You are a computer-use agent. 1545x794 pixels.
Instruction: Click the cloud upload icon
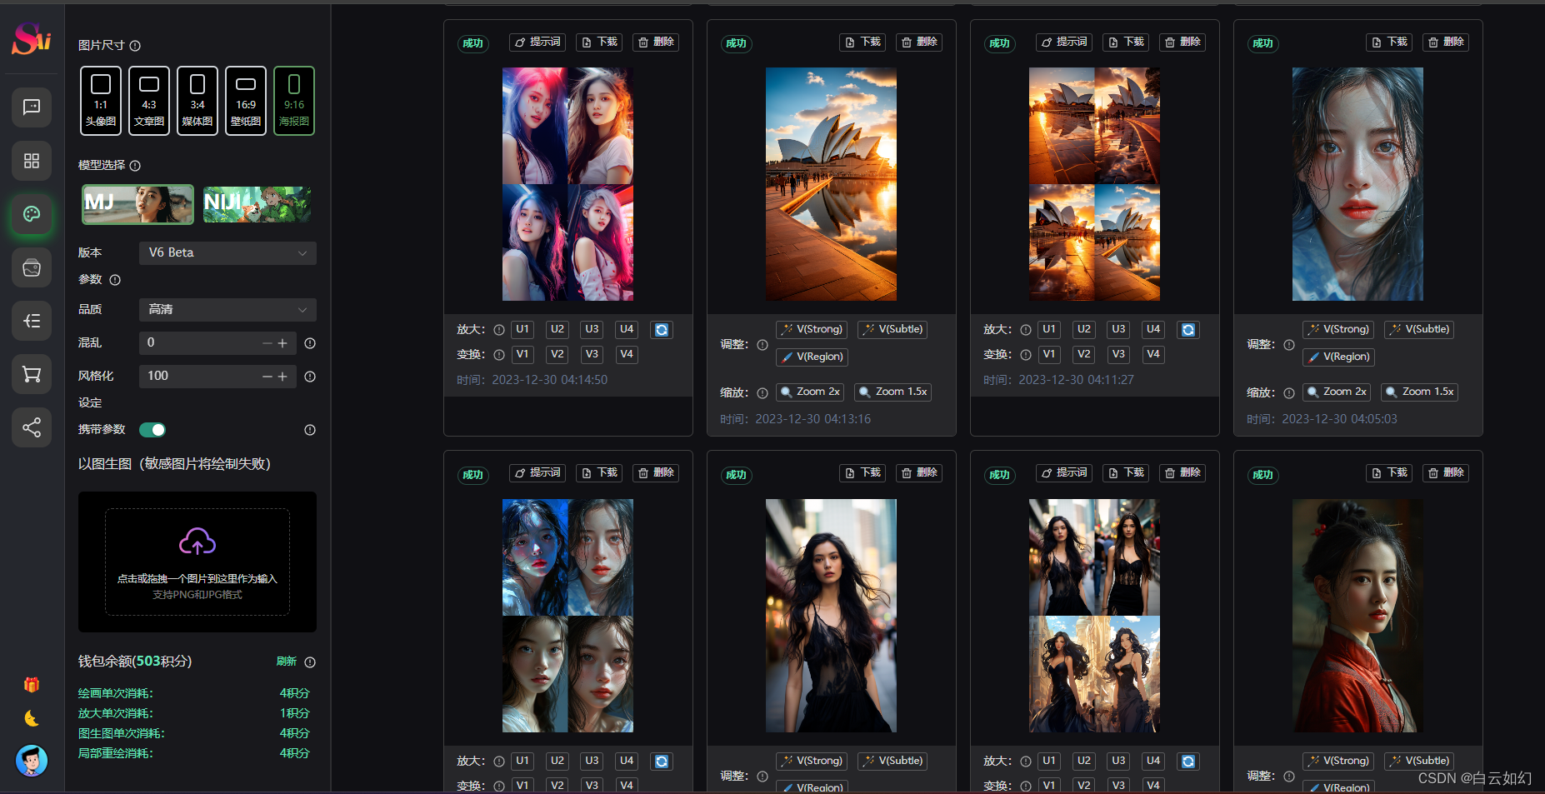[x=197, y=542]
